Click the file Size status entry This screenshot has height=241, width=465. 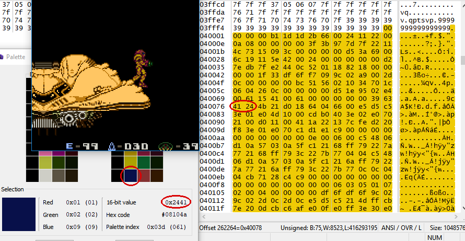click(x=447, y=227)
